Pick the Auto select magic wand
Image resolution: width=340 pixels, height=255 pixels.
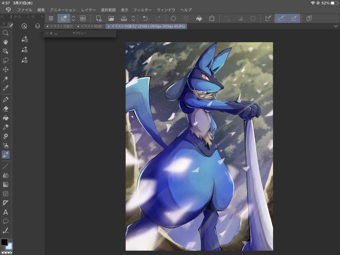point(5,78)
